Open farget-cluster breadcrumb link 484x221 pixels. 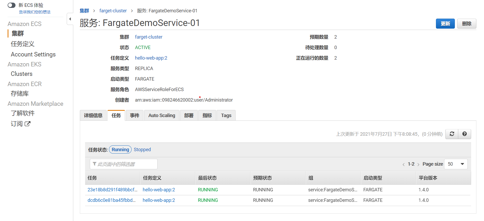click(x=113, y=11)
